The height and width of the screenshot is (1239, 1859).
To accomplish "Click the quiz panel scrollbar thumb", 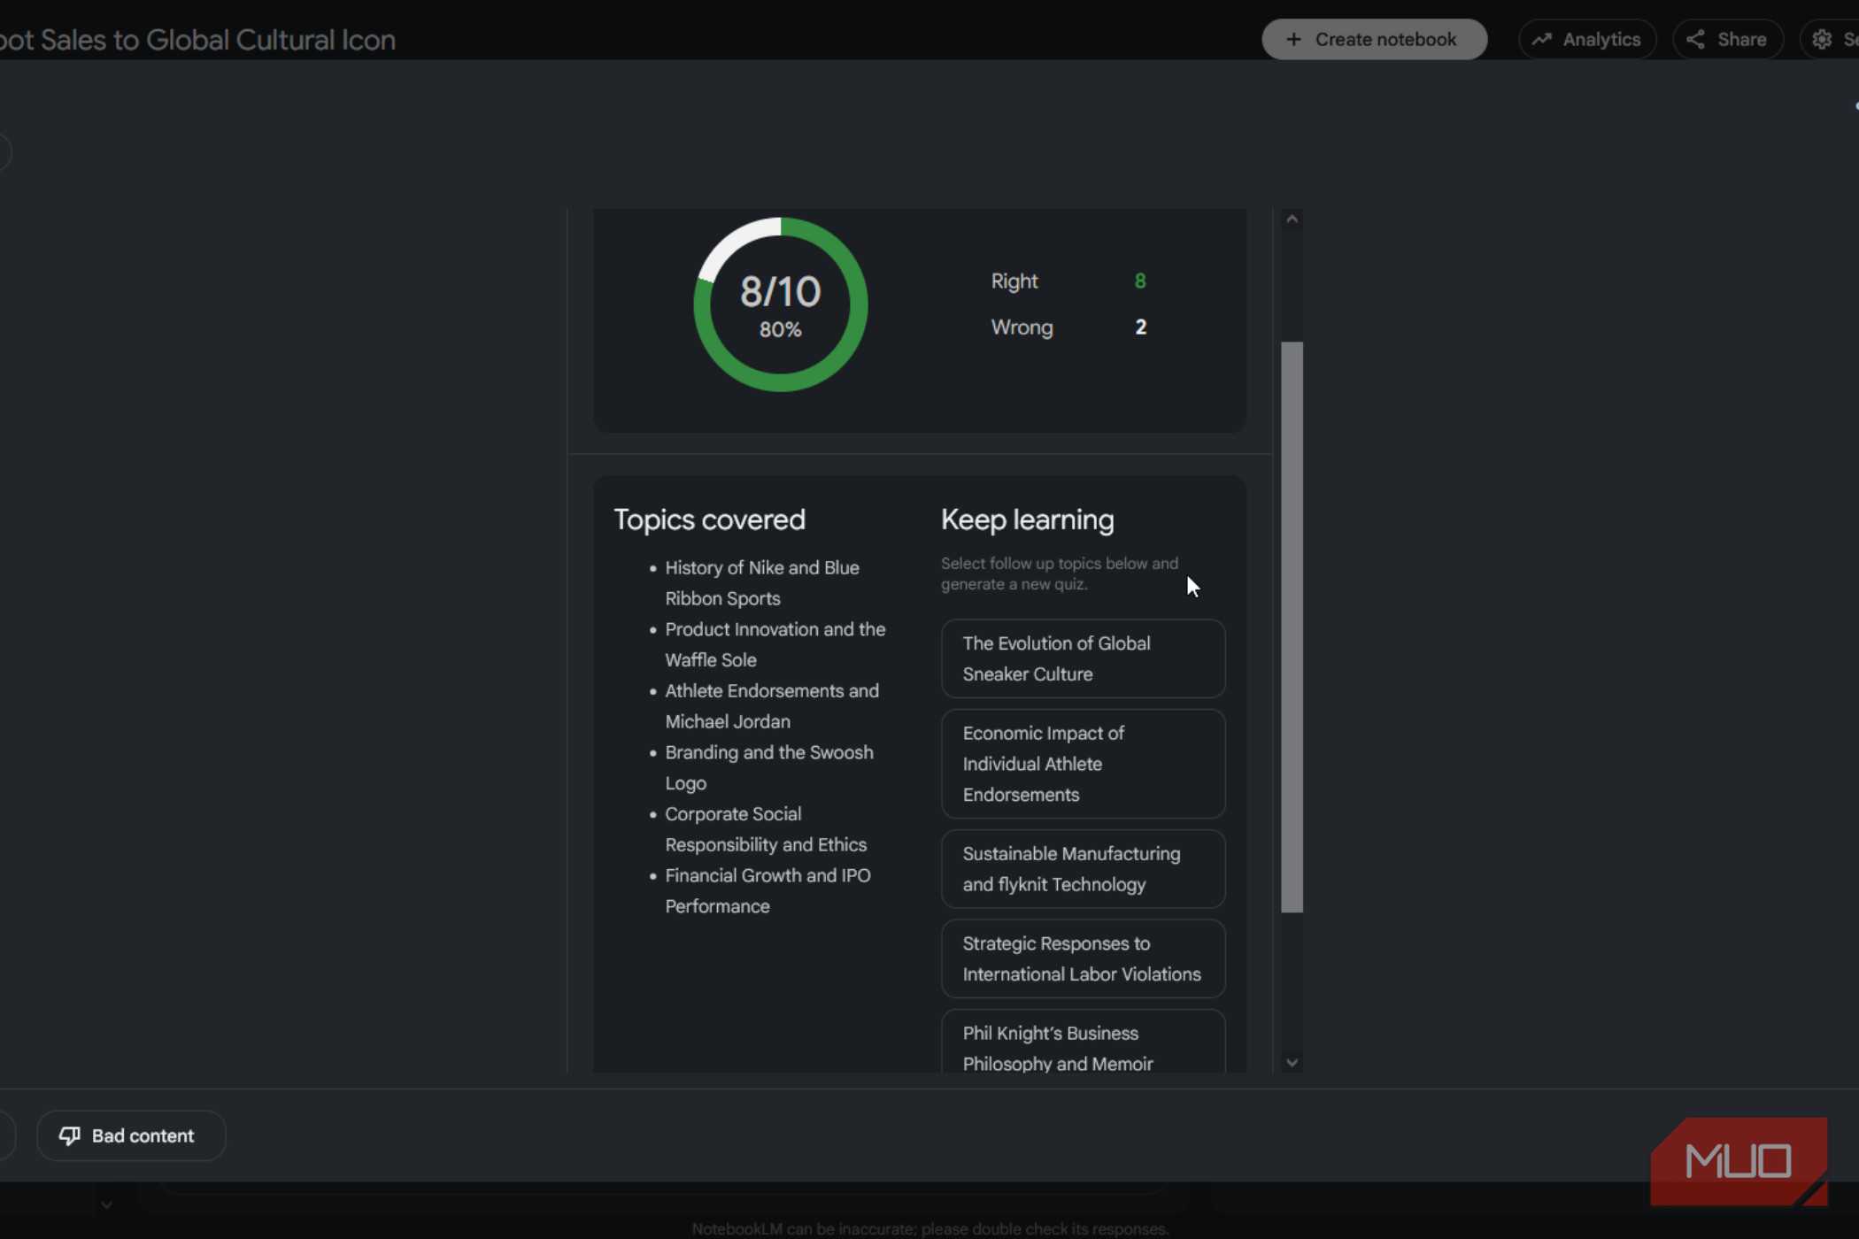I will pos(1292,627).
